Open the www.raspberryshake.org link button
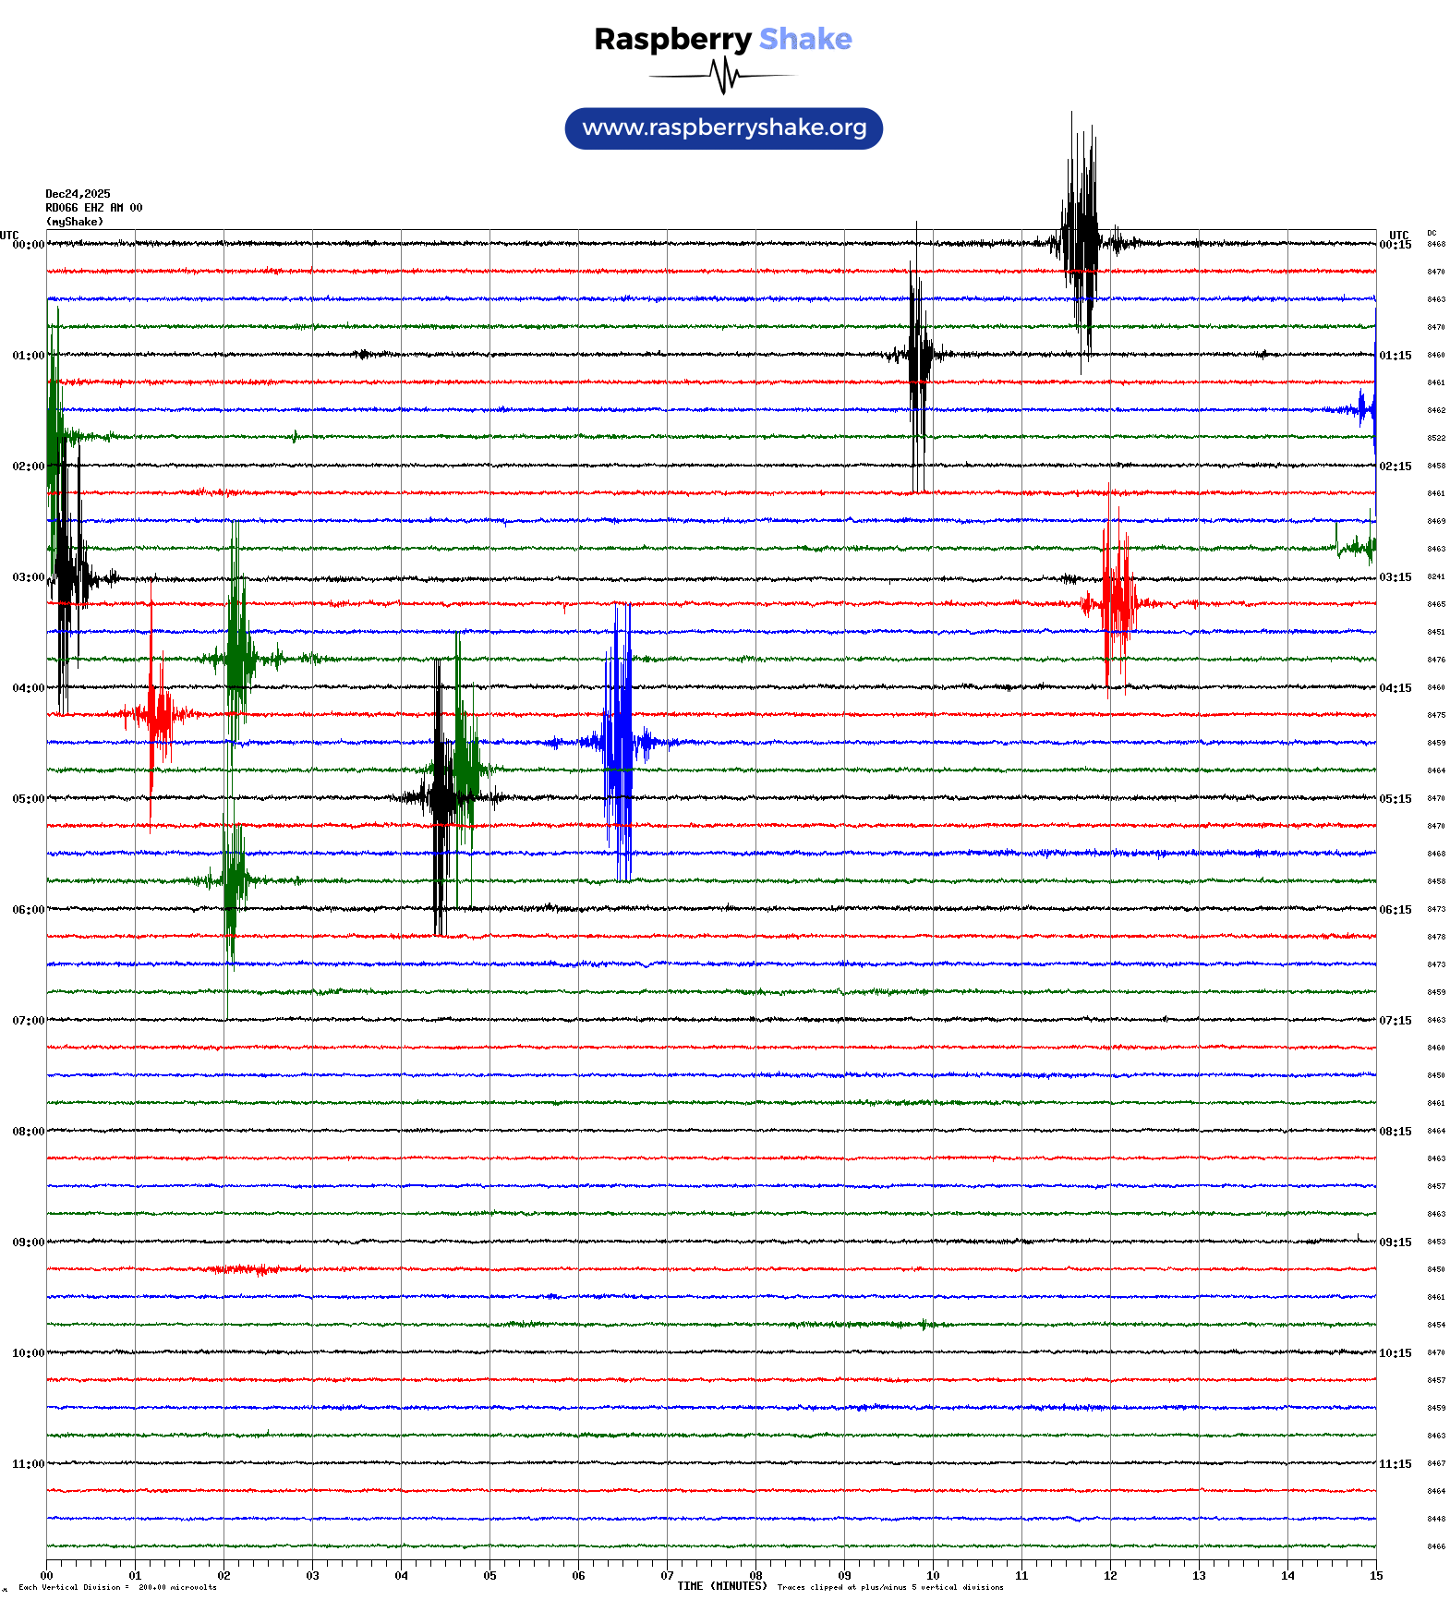 pyautogui.click(x=724, y=128)
